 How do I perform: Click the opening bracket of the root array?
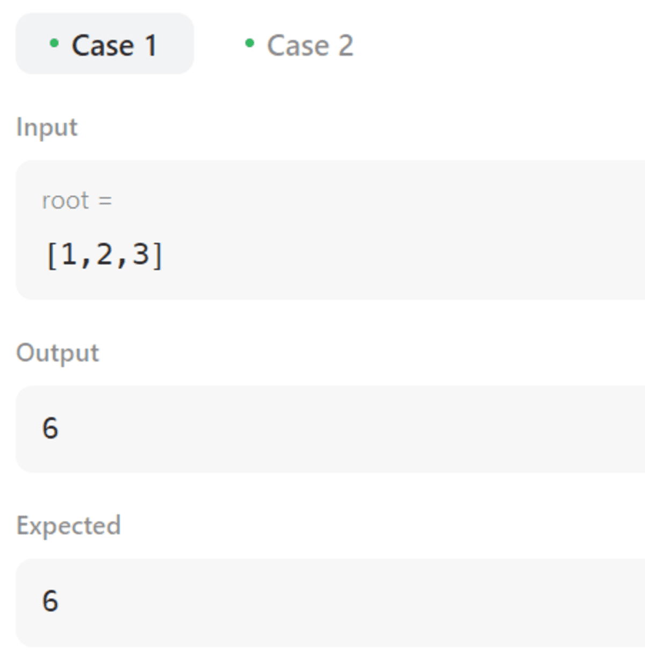pos(52,255)
